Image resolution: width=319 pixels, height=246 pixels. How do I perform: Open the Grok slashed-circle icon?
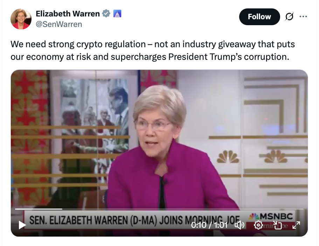(289, 16)
